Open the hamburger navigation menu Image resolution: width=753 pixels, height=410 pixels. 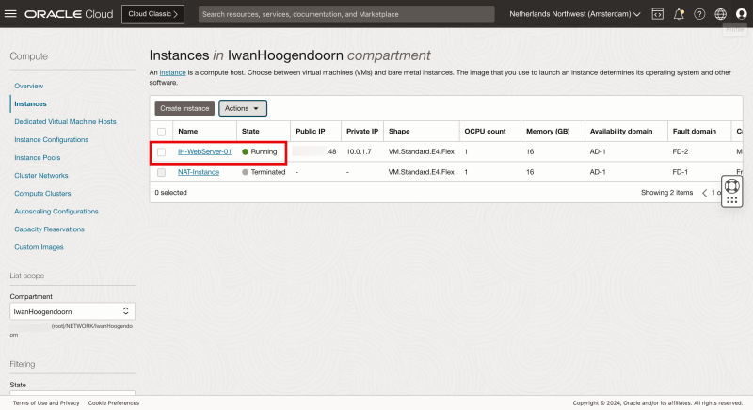(10, 13)
